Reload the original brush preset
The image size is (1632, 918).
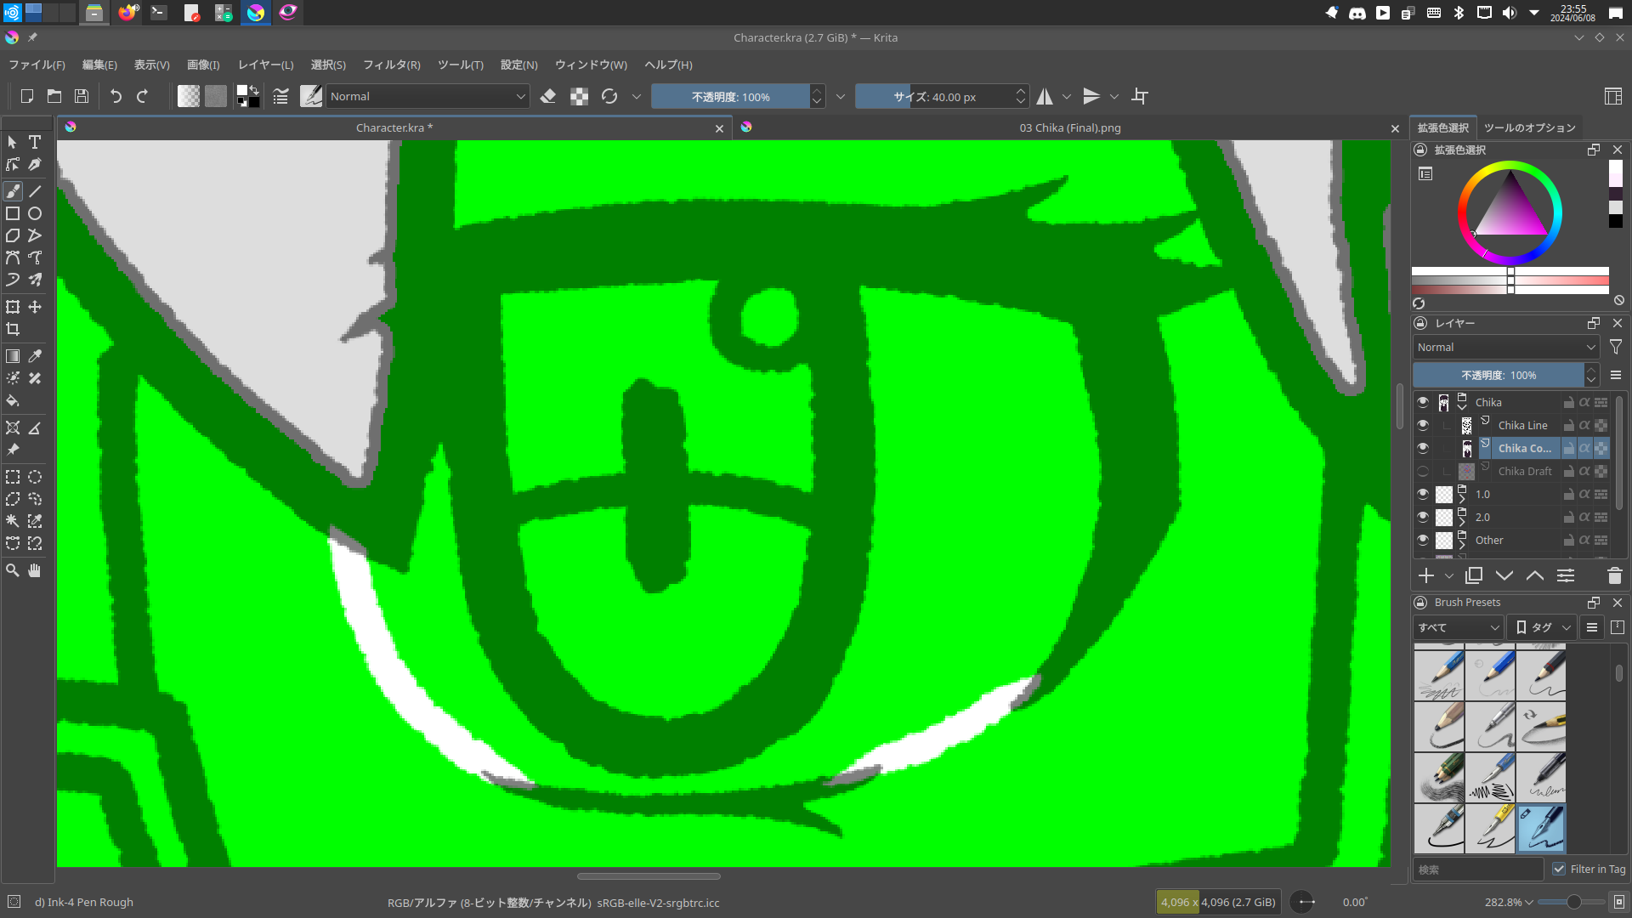click(x=609, y=96)
